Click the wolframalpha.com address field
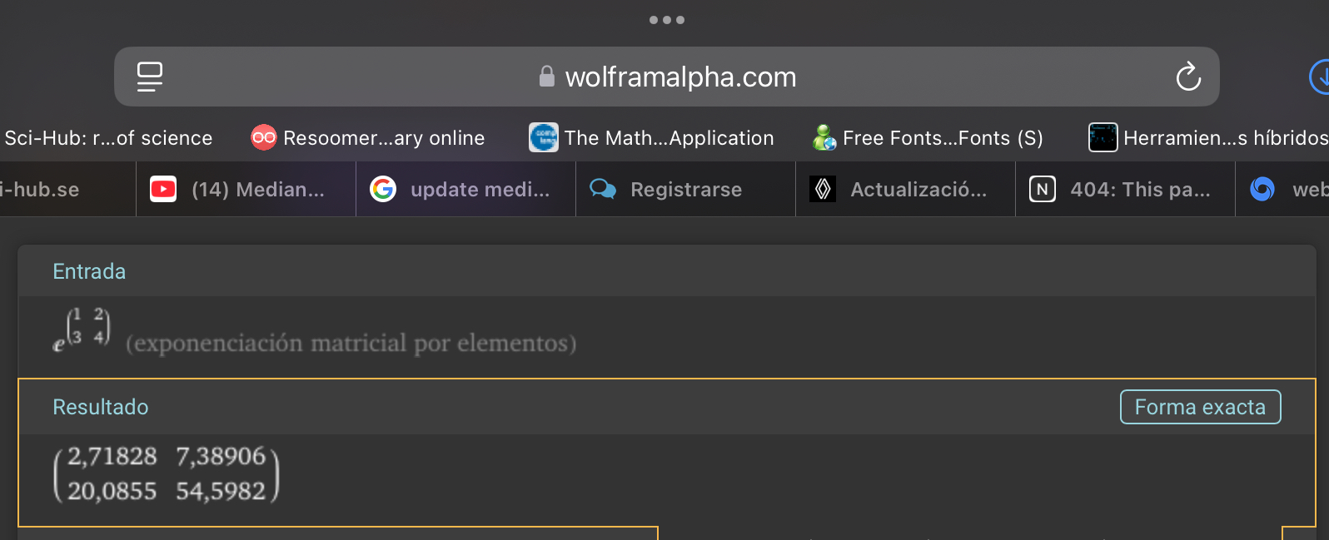 tap(680, 77)
